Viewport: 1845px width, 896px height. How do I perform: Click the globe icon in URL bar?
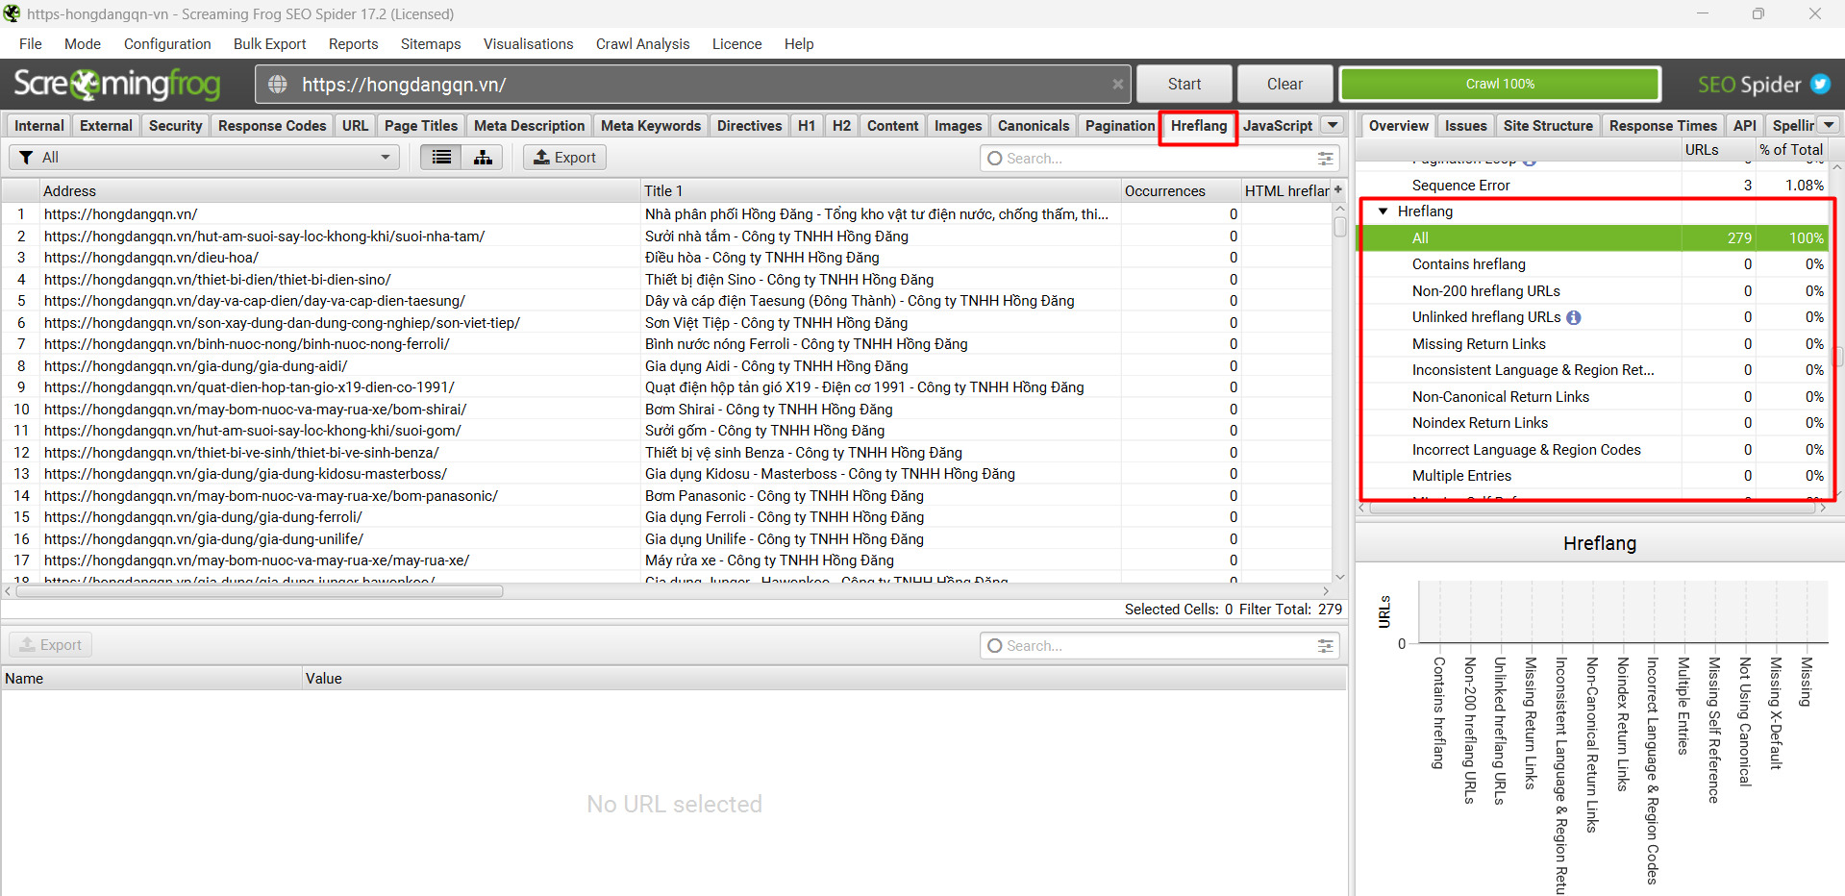tap(278, 85)
